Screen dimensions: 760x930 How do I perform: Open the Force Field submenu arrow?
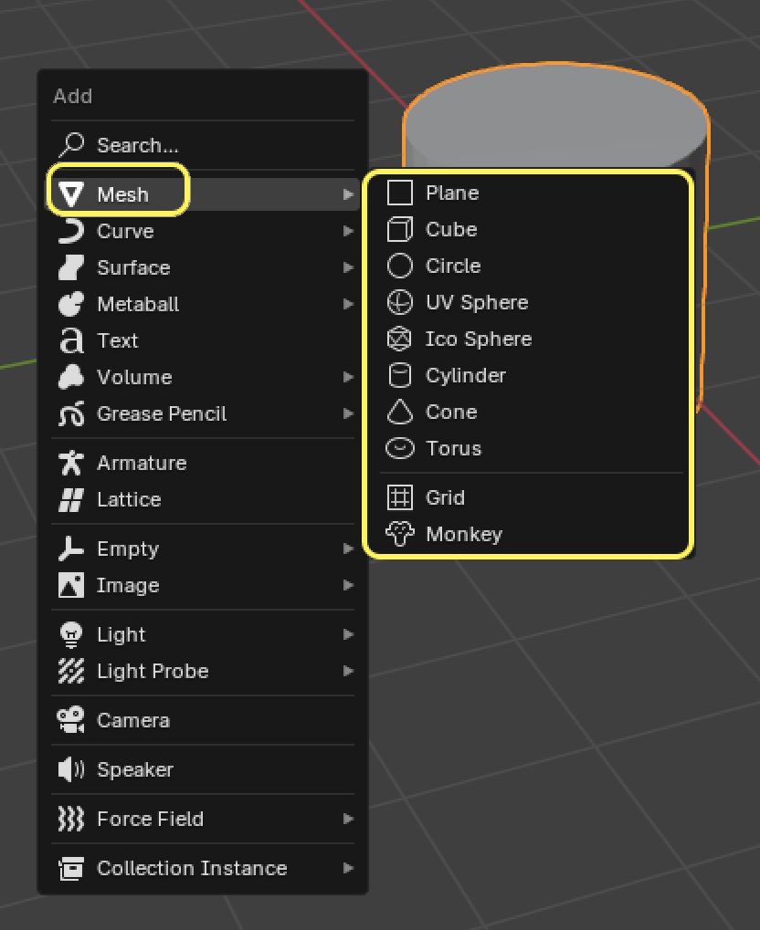[348, 819]
